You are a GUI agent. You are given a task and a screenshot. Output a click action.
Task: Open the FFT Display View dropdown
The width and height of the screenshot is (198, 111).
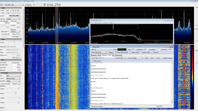point(13,76)
